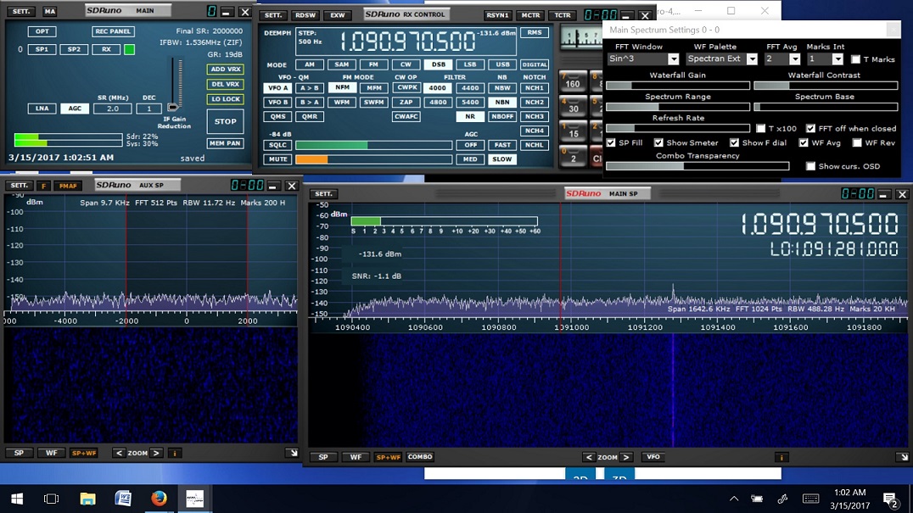This screenshot has width=913, height=513.
Task: Open Task View from the taskbar
Action: point(51,499)
